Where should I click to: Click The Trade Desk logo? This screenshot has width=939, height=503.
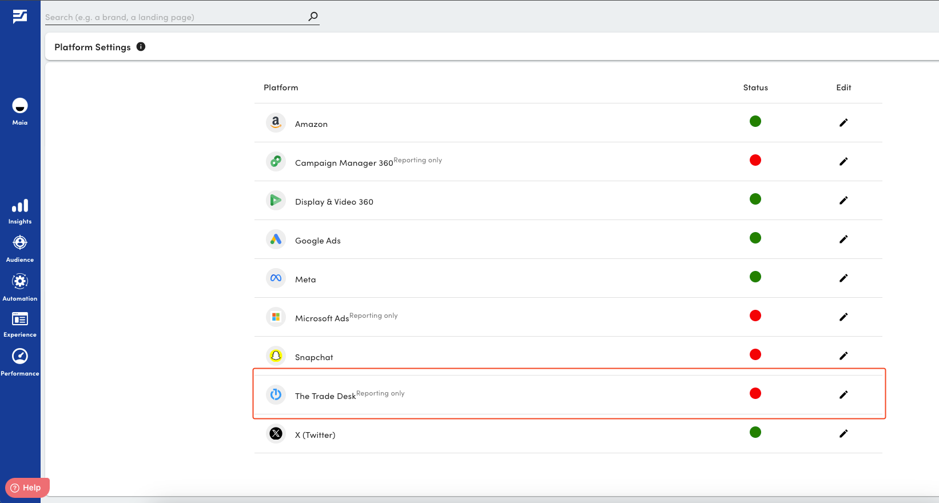coord(276,394)
